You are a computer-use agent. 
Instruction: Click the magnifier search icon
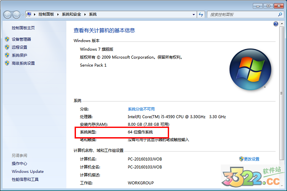pyautogui.click(x=280, y=15)
